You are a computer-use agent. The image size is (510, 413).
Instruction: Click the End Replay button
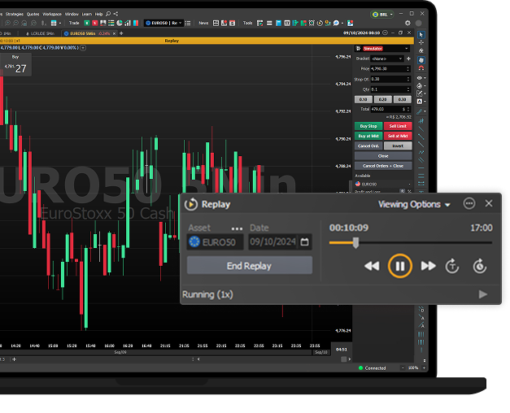(x=250, y=265)
